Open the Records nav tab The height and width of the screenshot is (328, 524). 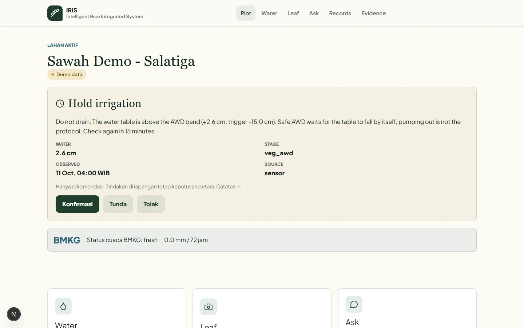pos(340,13)
